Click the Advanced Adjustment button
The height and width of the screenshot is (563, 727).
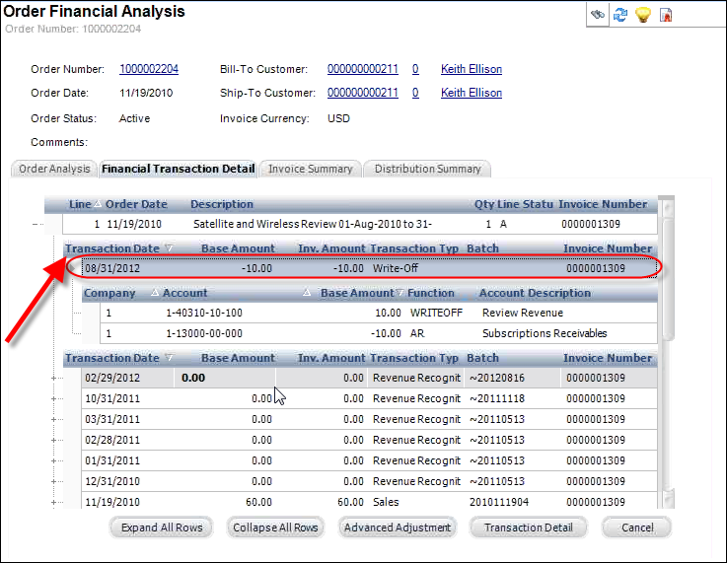pyautogui.click(x=398, y=528)
